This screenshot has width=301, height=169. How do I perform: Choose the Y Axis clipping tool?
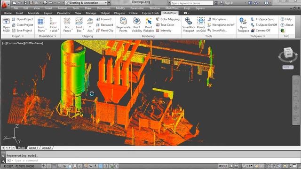[x=90, y=25]
